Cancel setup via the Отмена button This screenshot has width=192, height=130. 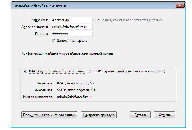click(164, 115)
